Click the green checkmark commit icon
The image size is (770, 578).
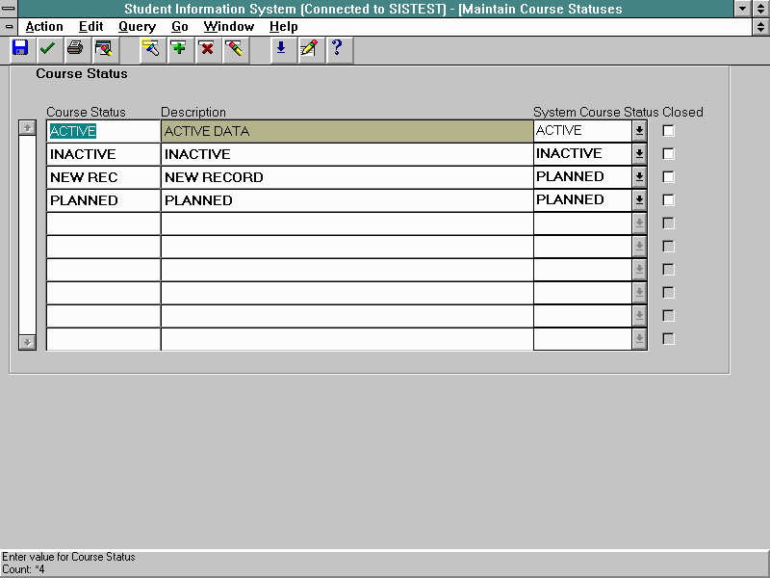point(47,49)
